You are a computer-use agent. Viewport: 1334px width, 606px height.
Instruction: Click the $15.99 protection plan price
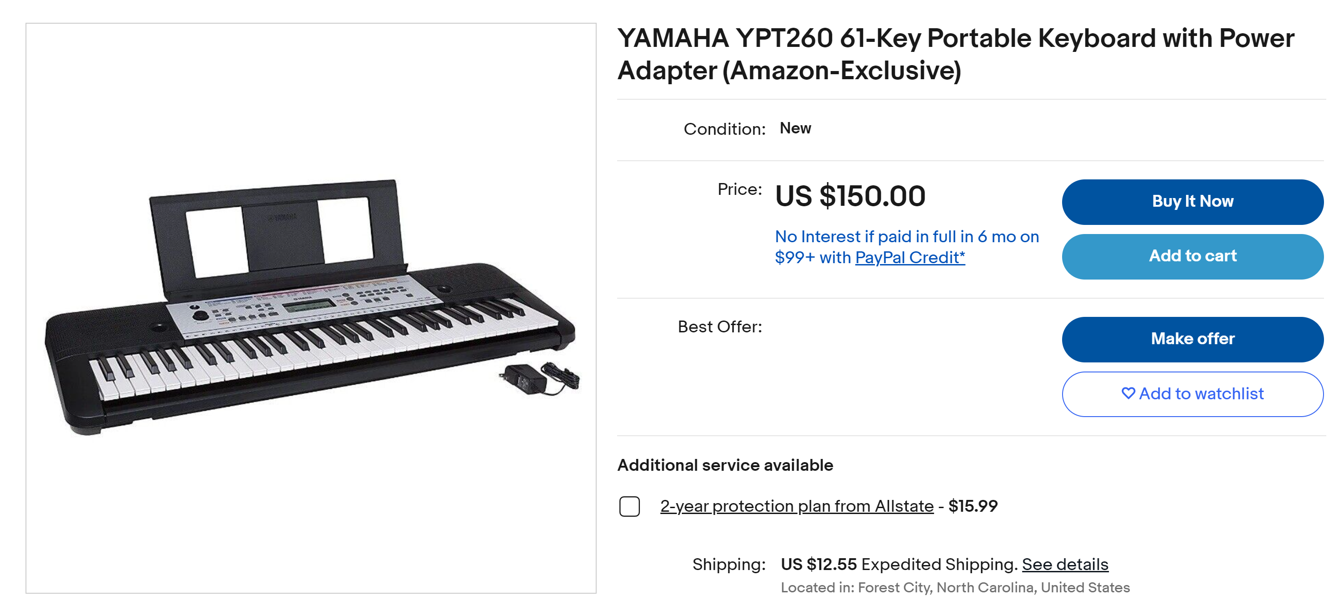tap(972, 506)
